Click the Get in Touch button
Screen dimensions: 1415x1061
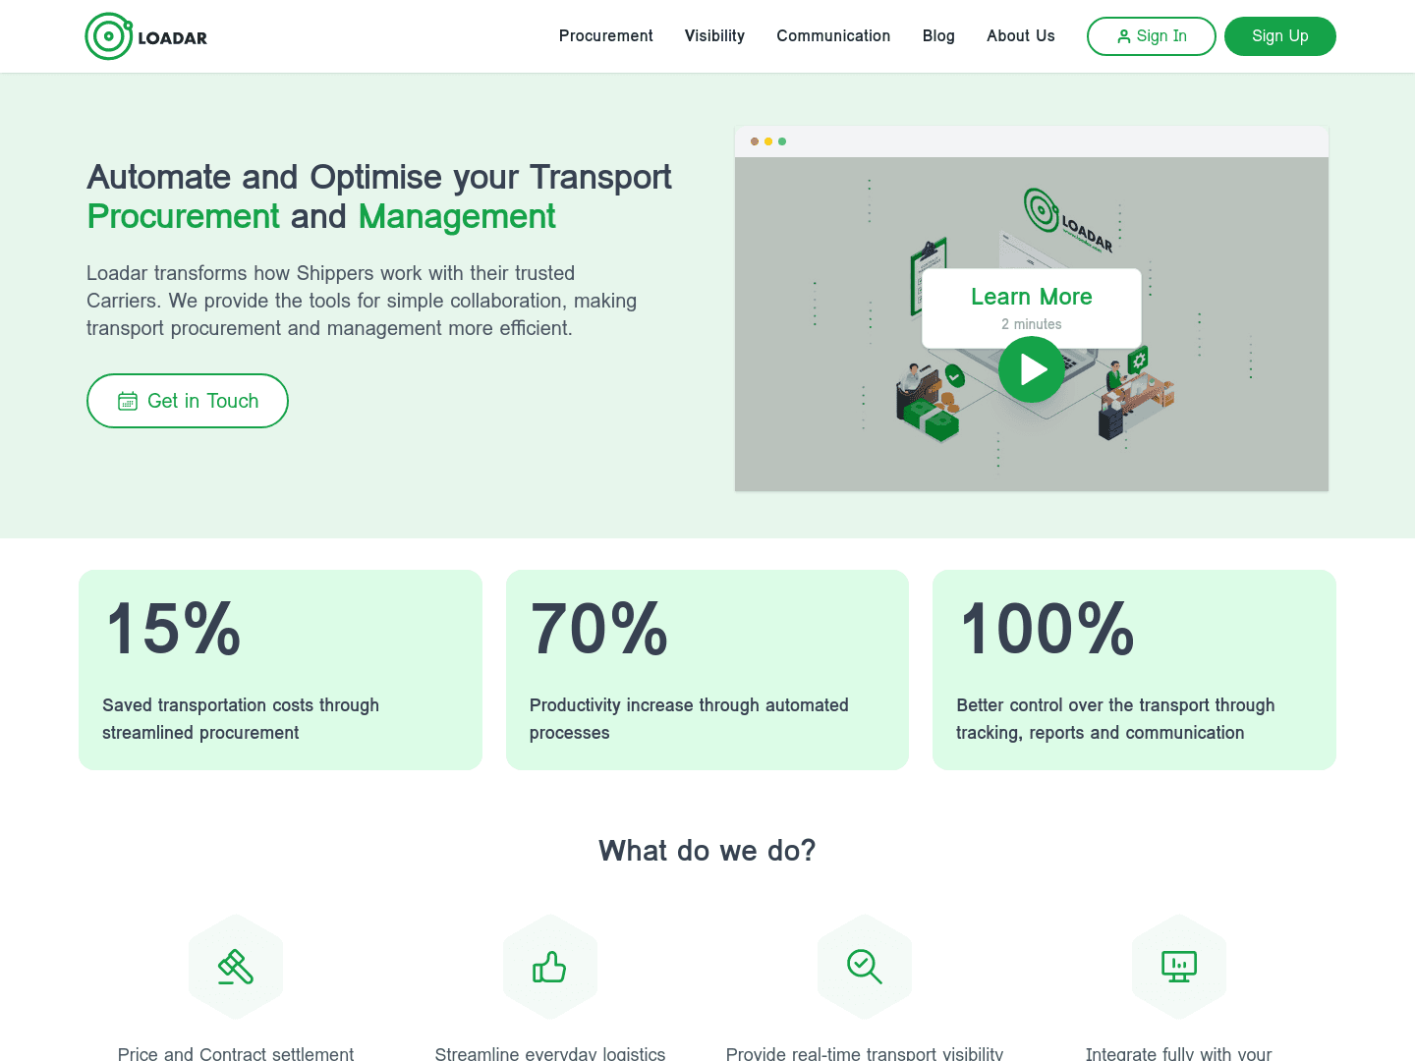click(x=187, y=401)
